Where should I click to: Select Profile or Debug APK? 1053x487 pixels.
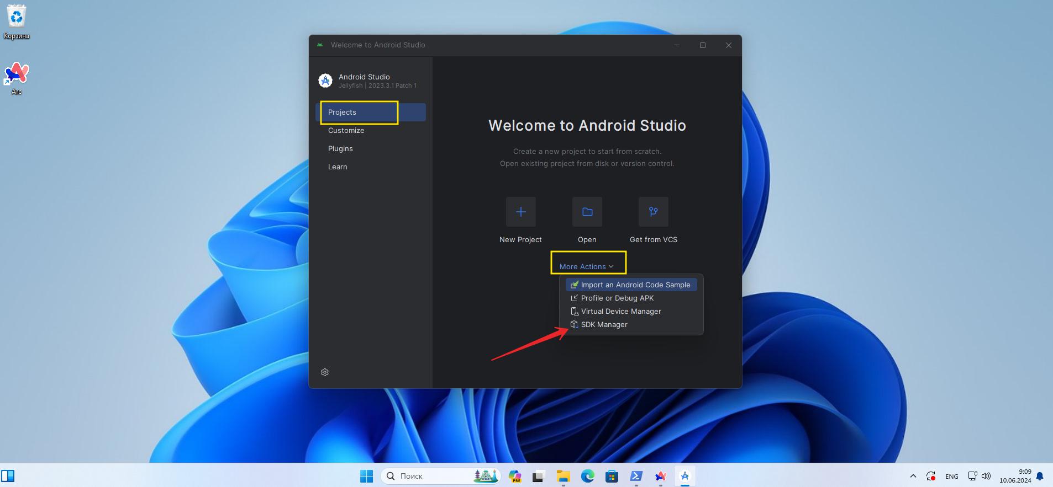point(631,298)
